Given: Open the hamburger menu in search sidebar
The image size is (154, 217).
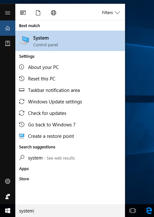Looking at the screenshot, I should point(8,13).
